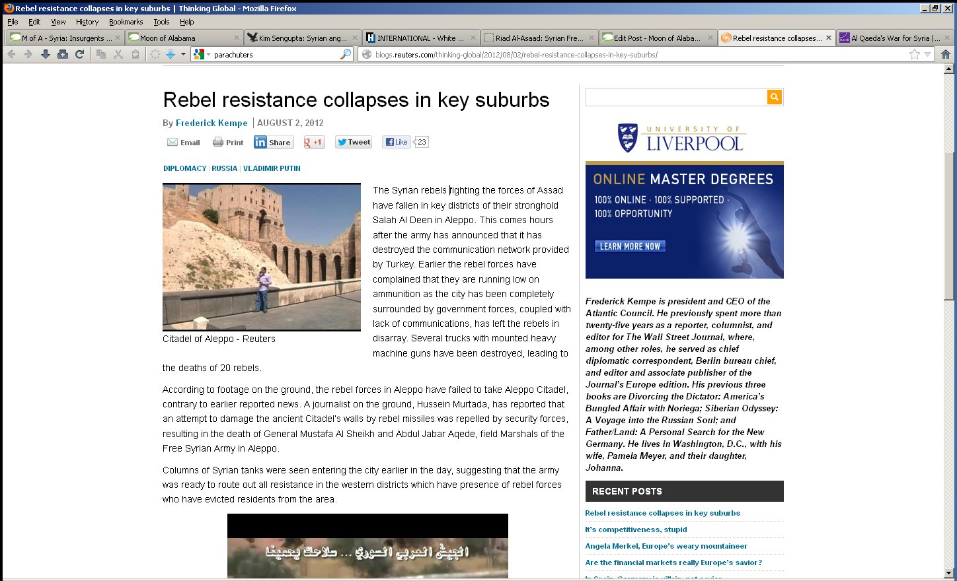
Task: Switch to 'Kim Sengupta: Syrian ang...' tab
Action: point(302,38)
